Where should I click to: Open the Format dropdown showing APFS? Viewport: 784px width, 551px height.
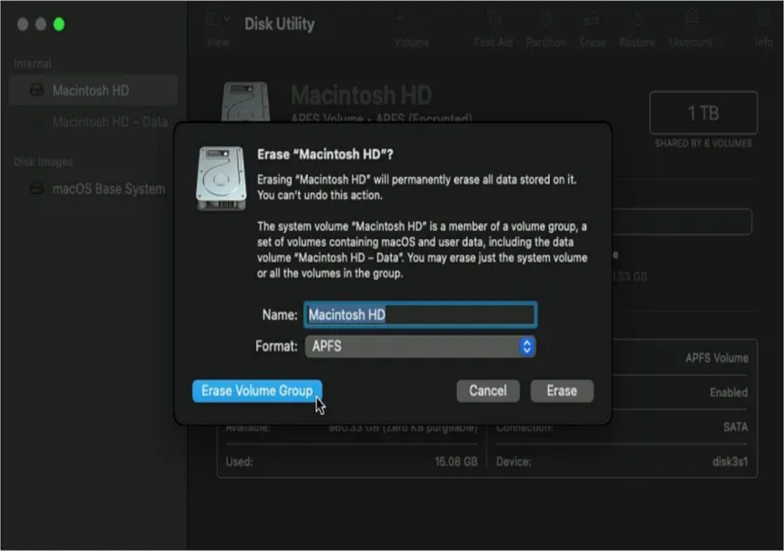pos(420,347)
